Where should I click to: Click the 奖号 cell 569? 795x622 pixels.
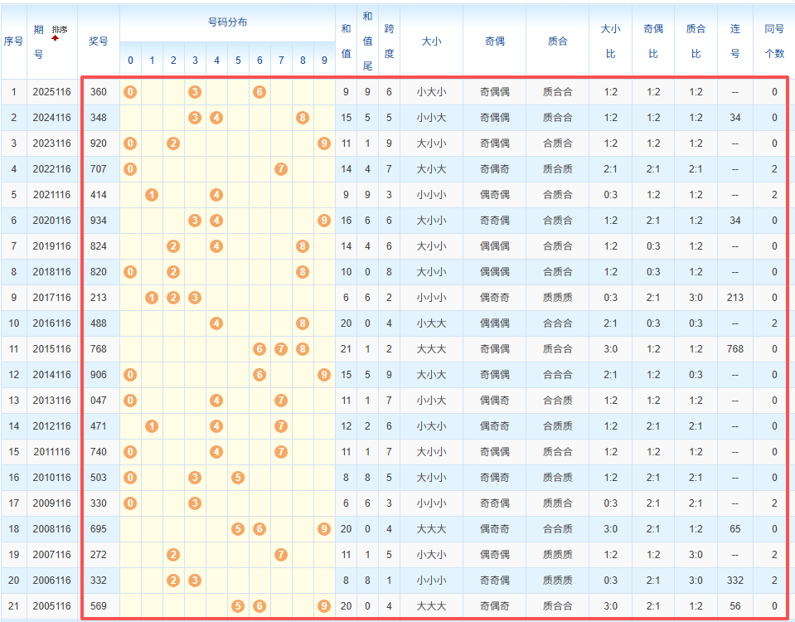(99, 605)
